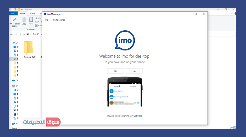Image resolution: width=246 pixels, height=137 pixels.
Task: Click This PC in the address bar
Action: coord(36,34)
